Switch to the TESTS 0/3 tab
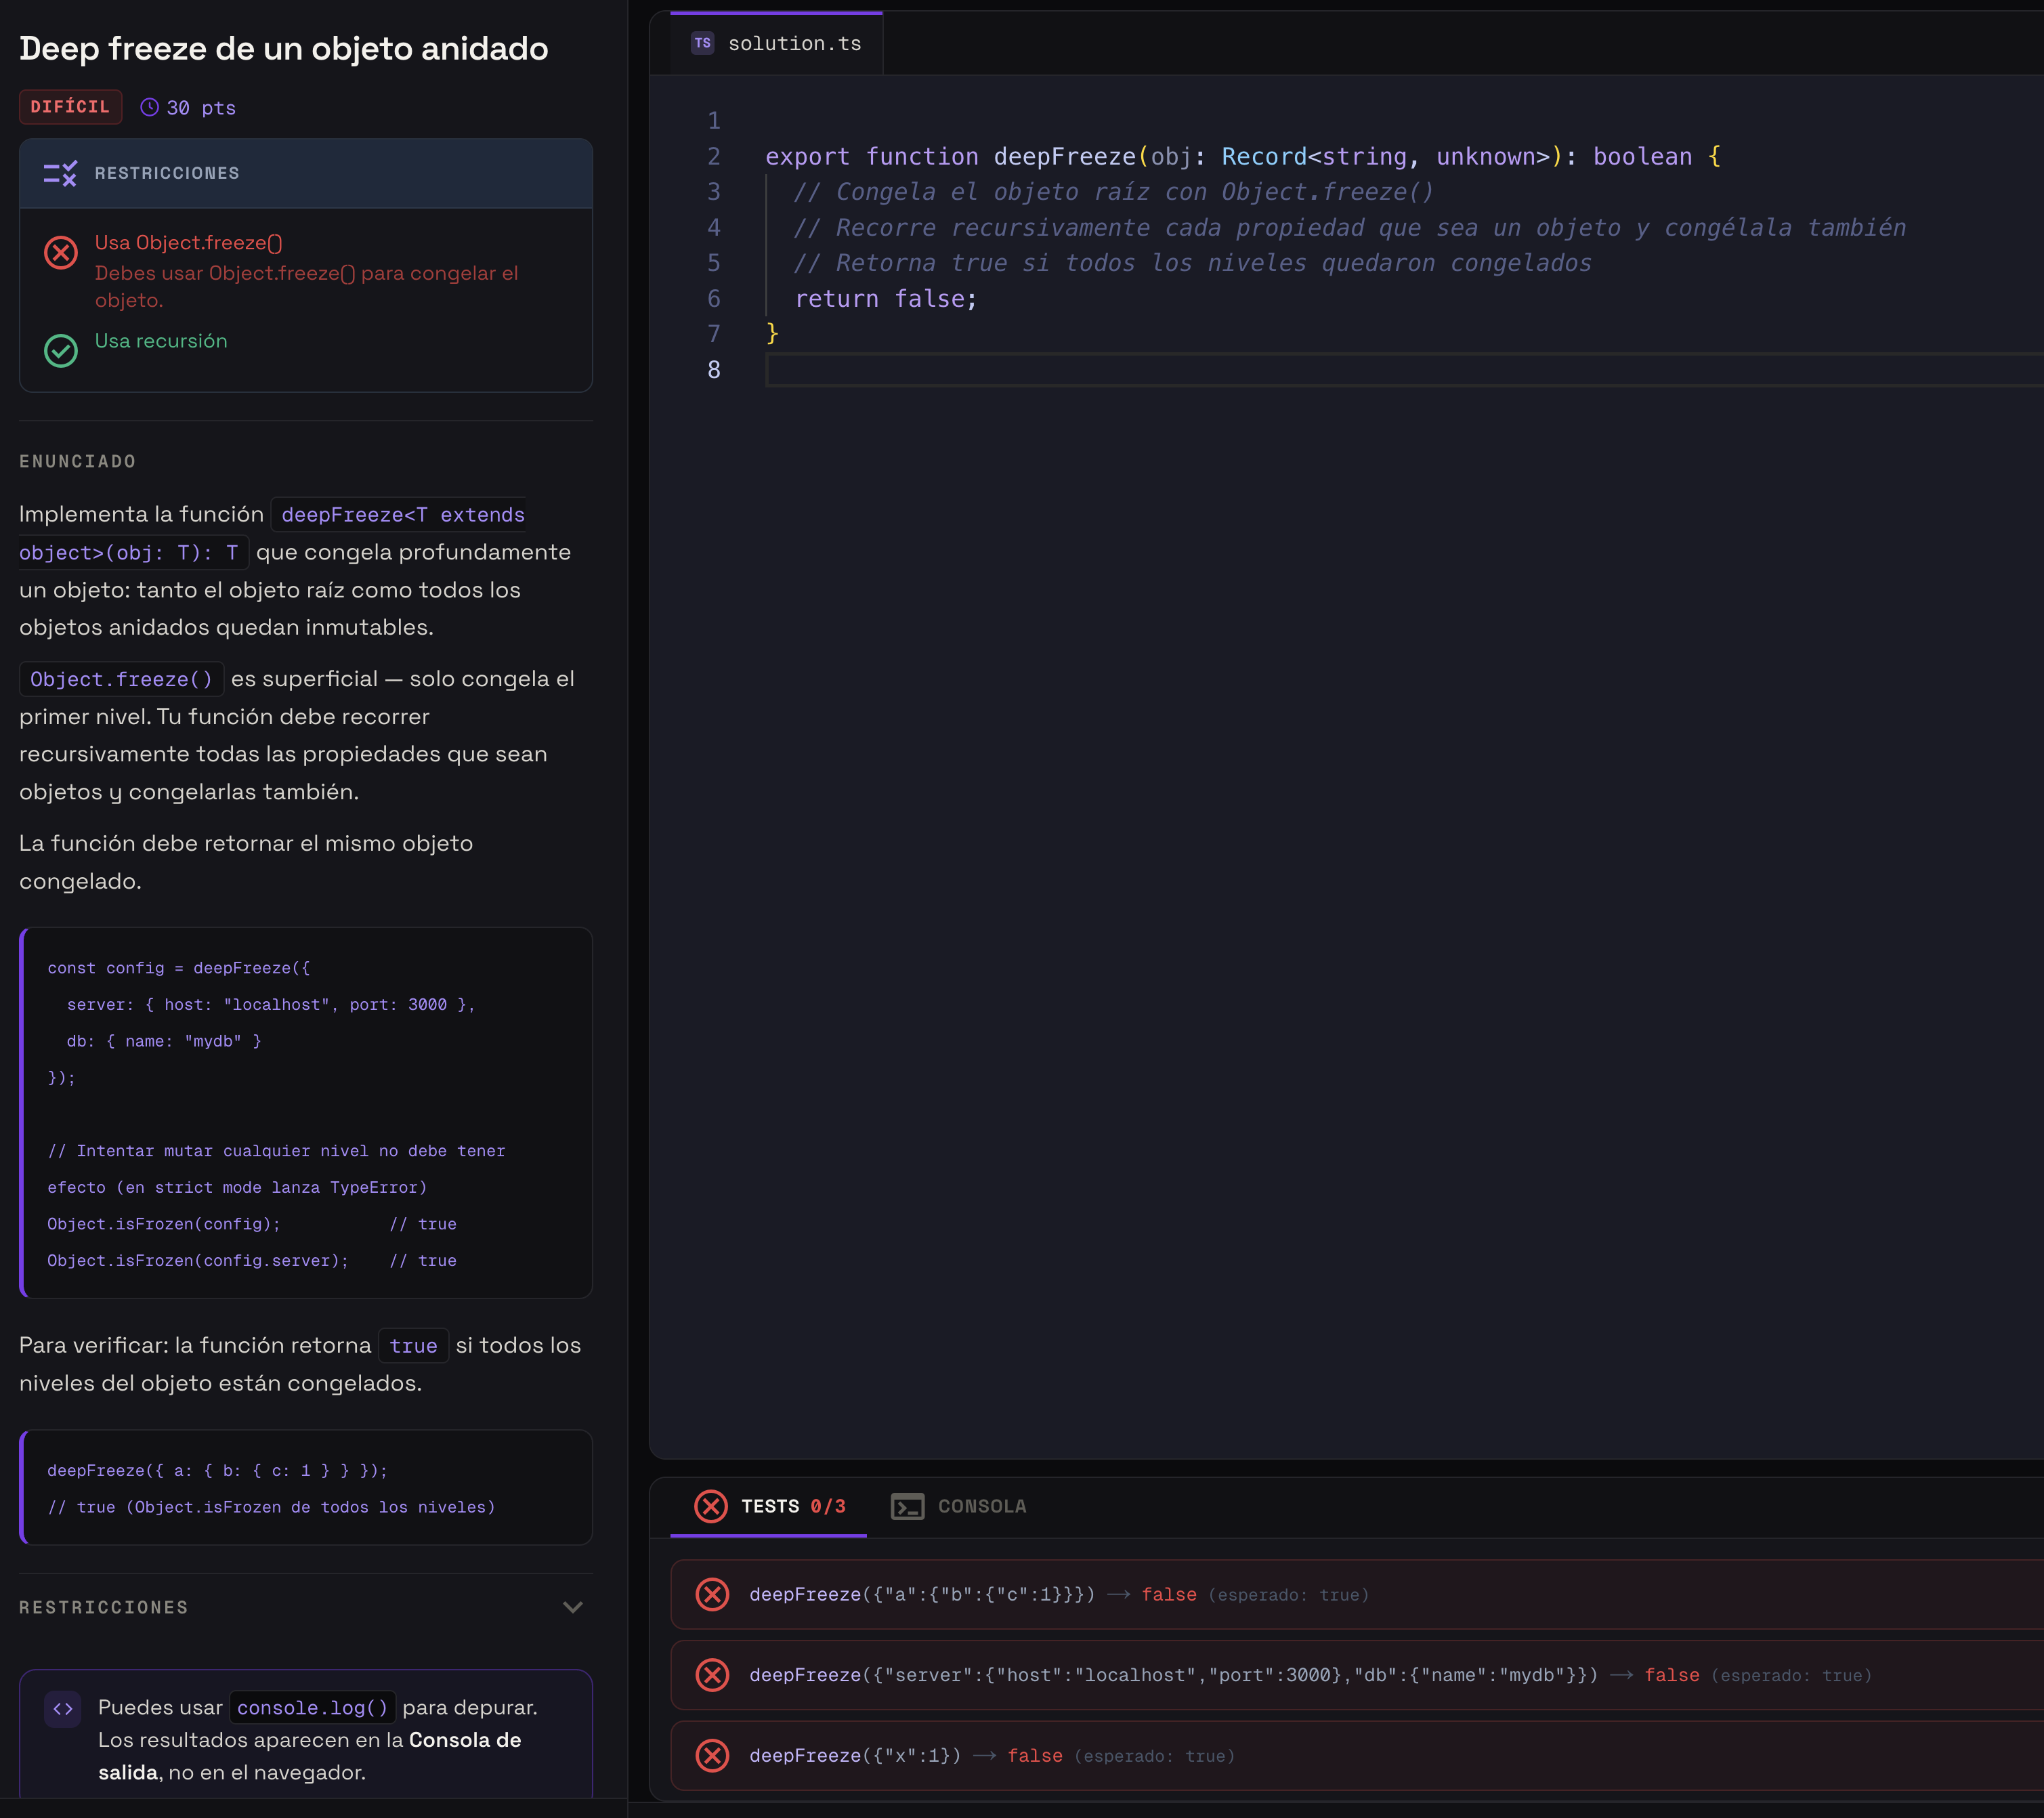 768,1506
